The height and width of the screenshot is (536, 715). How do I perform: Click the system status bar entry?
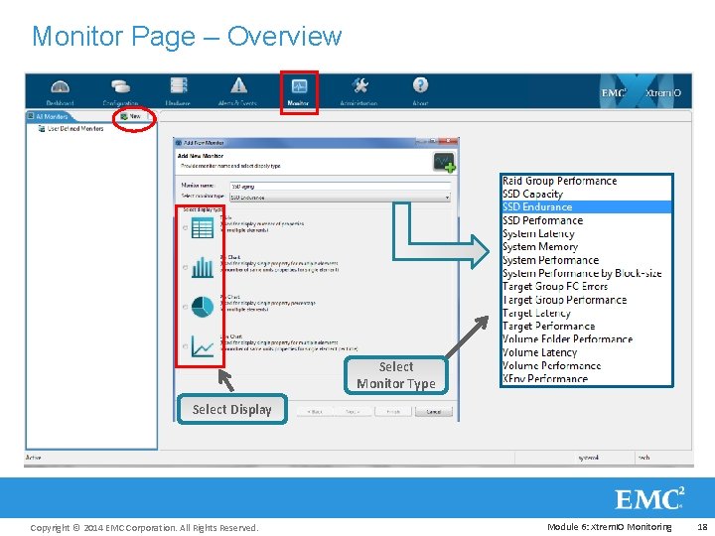tap(588, 458)
